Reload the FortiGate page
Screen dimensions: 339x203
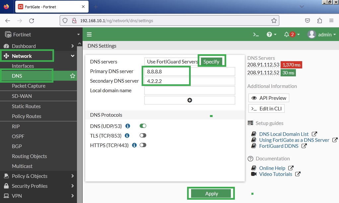click(x=32, y=21)
